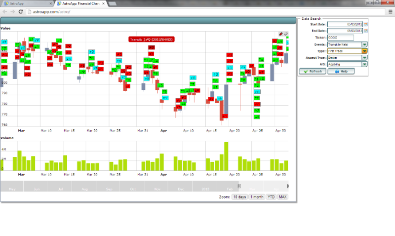395x236 pixels.
Task: Close the first AstroApp browser tab
Action: point(52,3)
